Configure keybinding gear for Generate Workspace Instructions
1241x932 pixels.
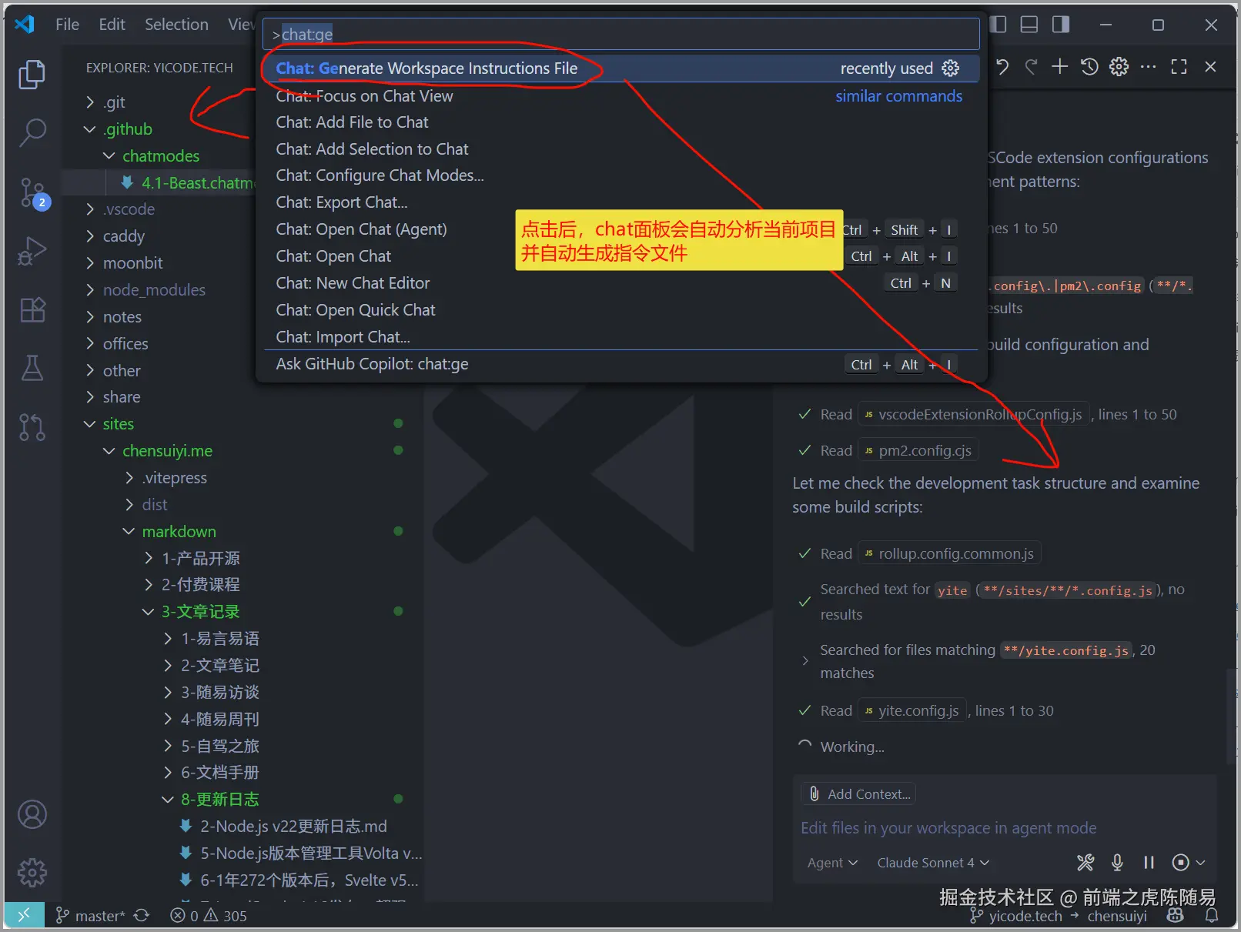[x=951, y=68]
